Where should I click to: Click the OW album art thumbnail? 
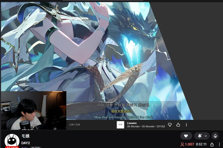coord(120,125)
